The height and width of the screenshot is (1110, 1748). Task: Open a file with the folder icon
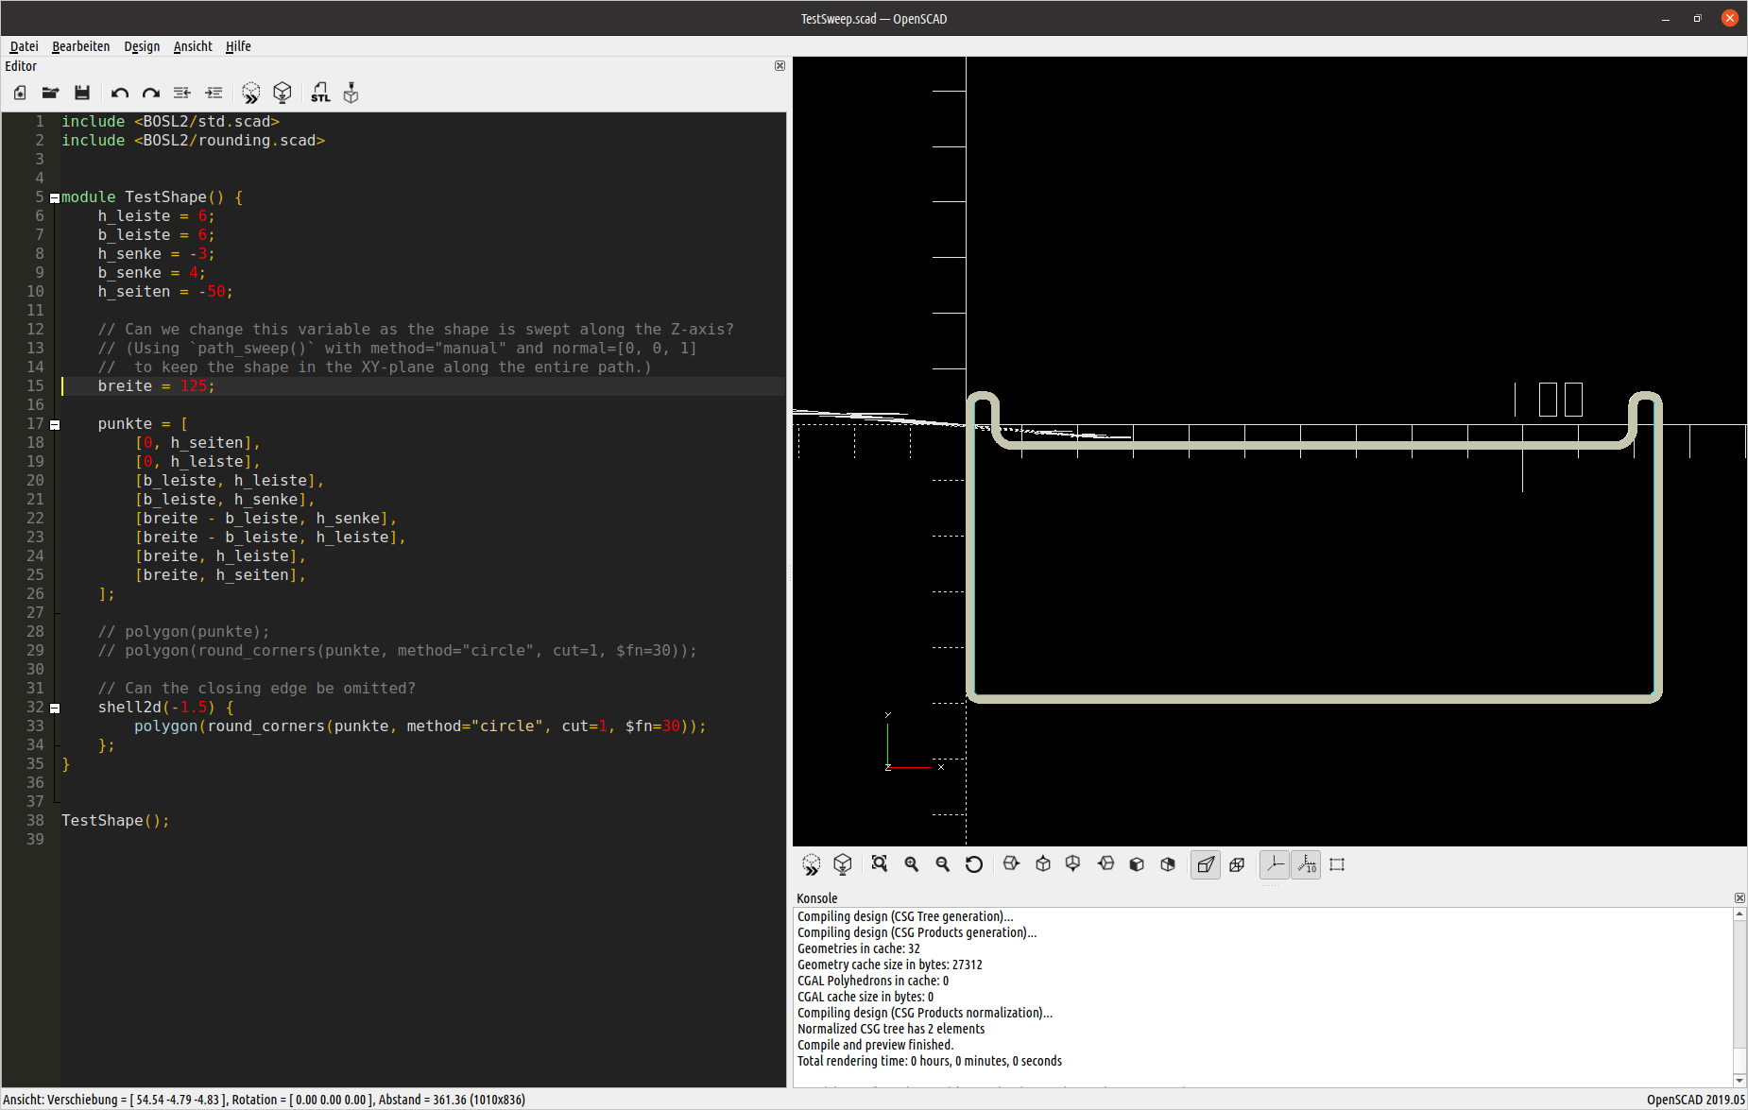pyautogui.click(x=51, y=93)
